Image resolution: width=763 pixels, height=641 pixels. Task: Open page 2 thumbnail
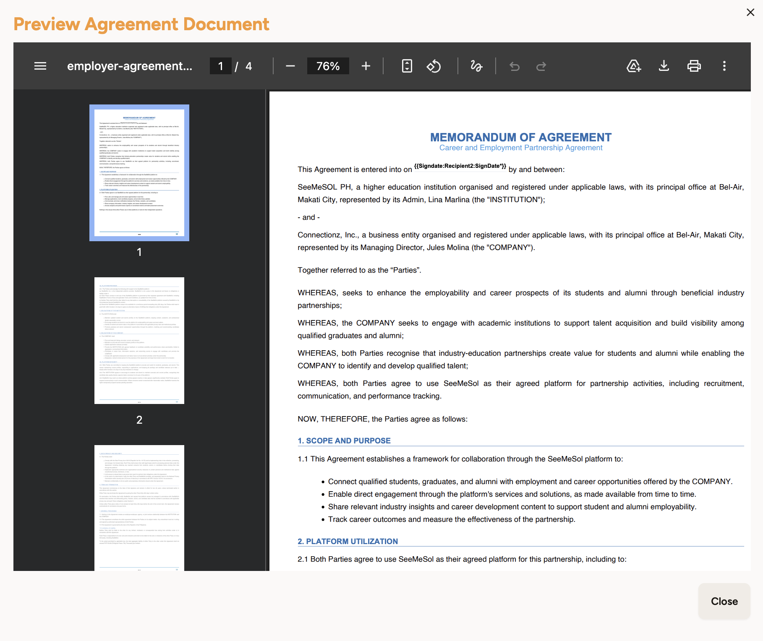tap(139, 340)
